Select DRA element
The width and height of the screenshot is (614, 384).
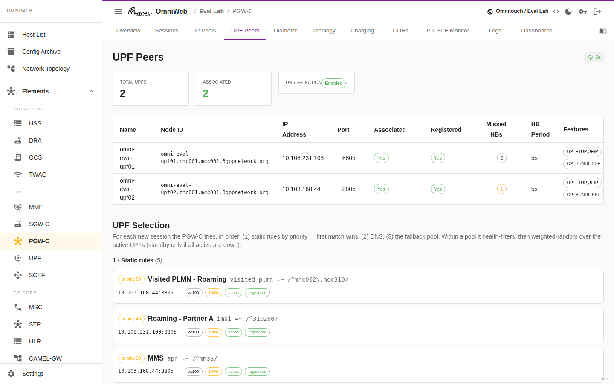point(51,140)
